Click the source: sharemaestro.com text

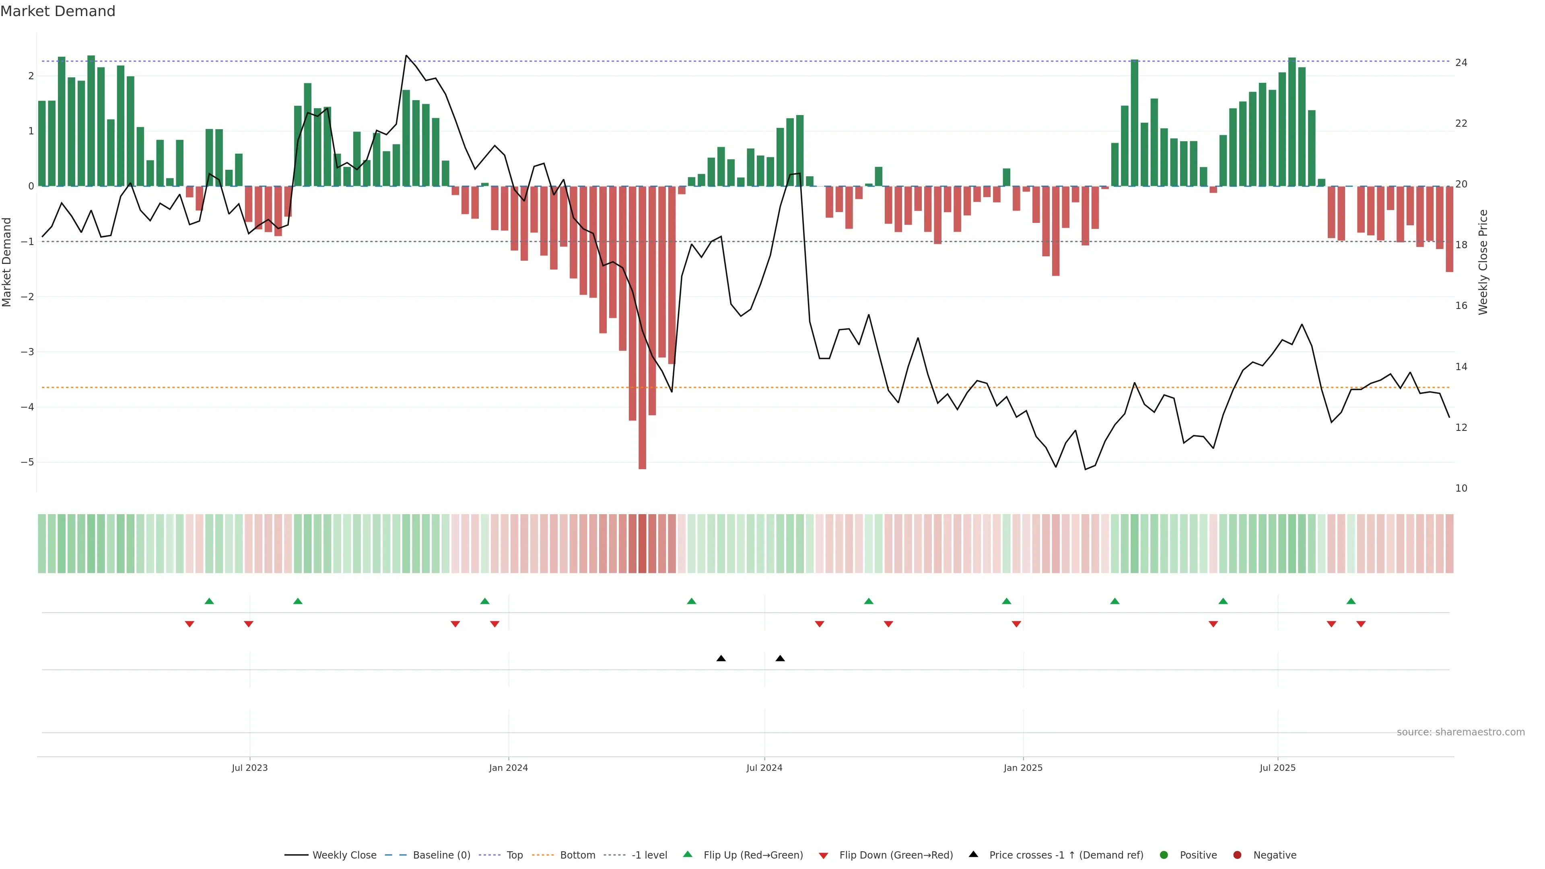point(1461,732)
